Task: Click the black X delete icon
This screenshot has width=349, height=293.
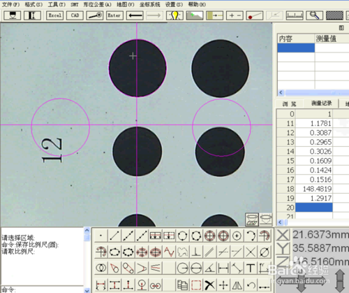Action: pos(209,285)
